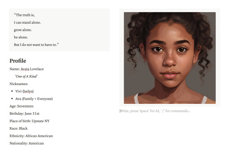Click Place of birth: Upstate NY line
Screen dimensions: 225x153
[30, 121]
